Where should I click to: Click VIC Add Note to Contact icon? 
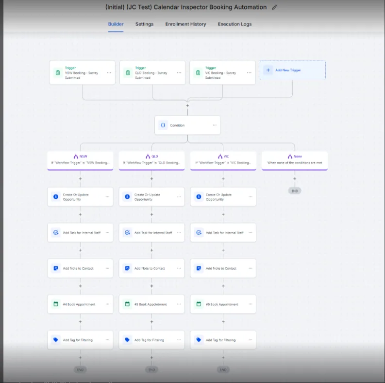pos(199,268)
